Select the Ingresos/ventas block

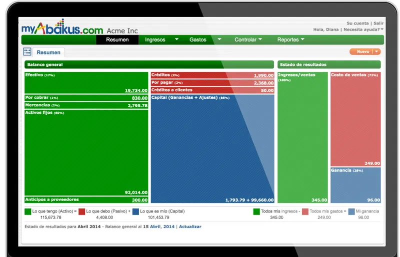click(302, 138)
